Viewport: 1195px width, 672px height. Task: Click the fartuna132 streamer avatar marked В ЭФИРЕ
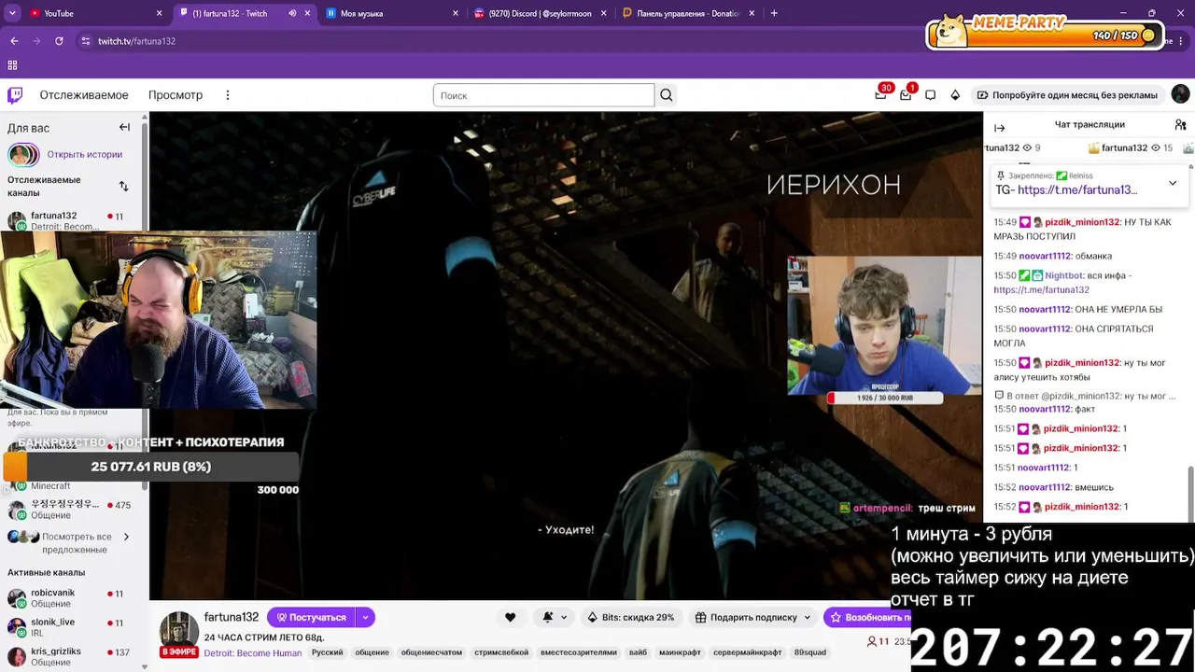click(178, 633)
